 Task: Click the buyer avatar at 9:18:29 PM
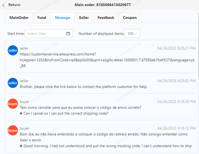pos(13,104)
